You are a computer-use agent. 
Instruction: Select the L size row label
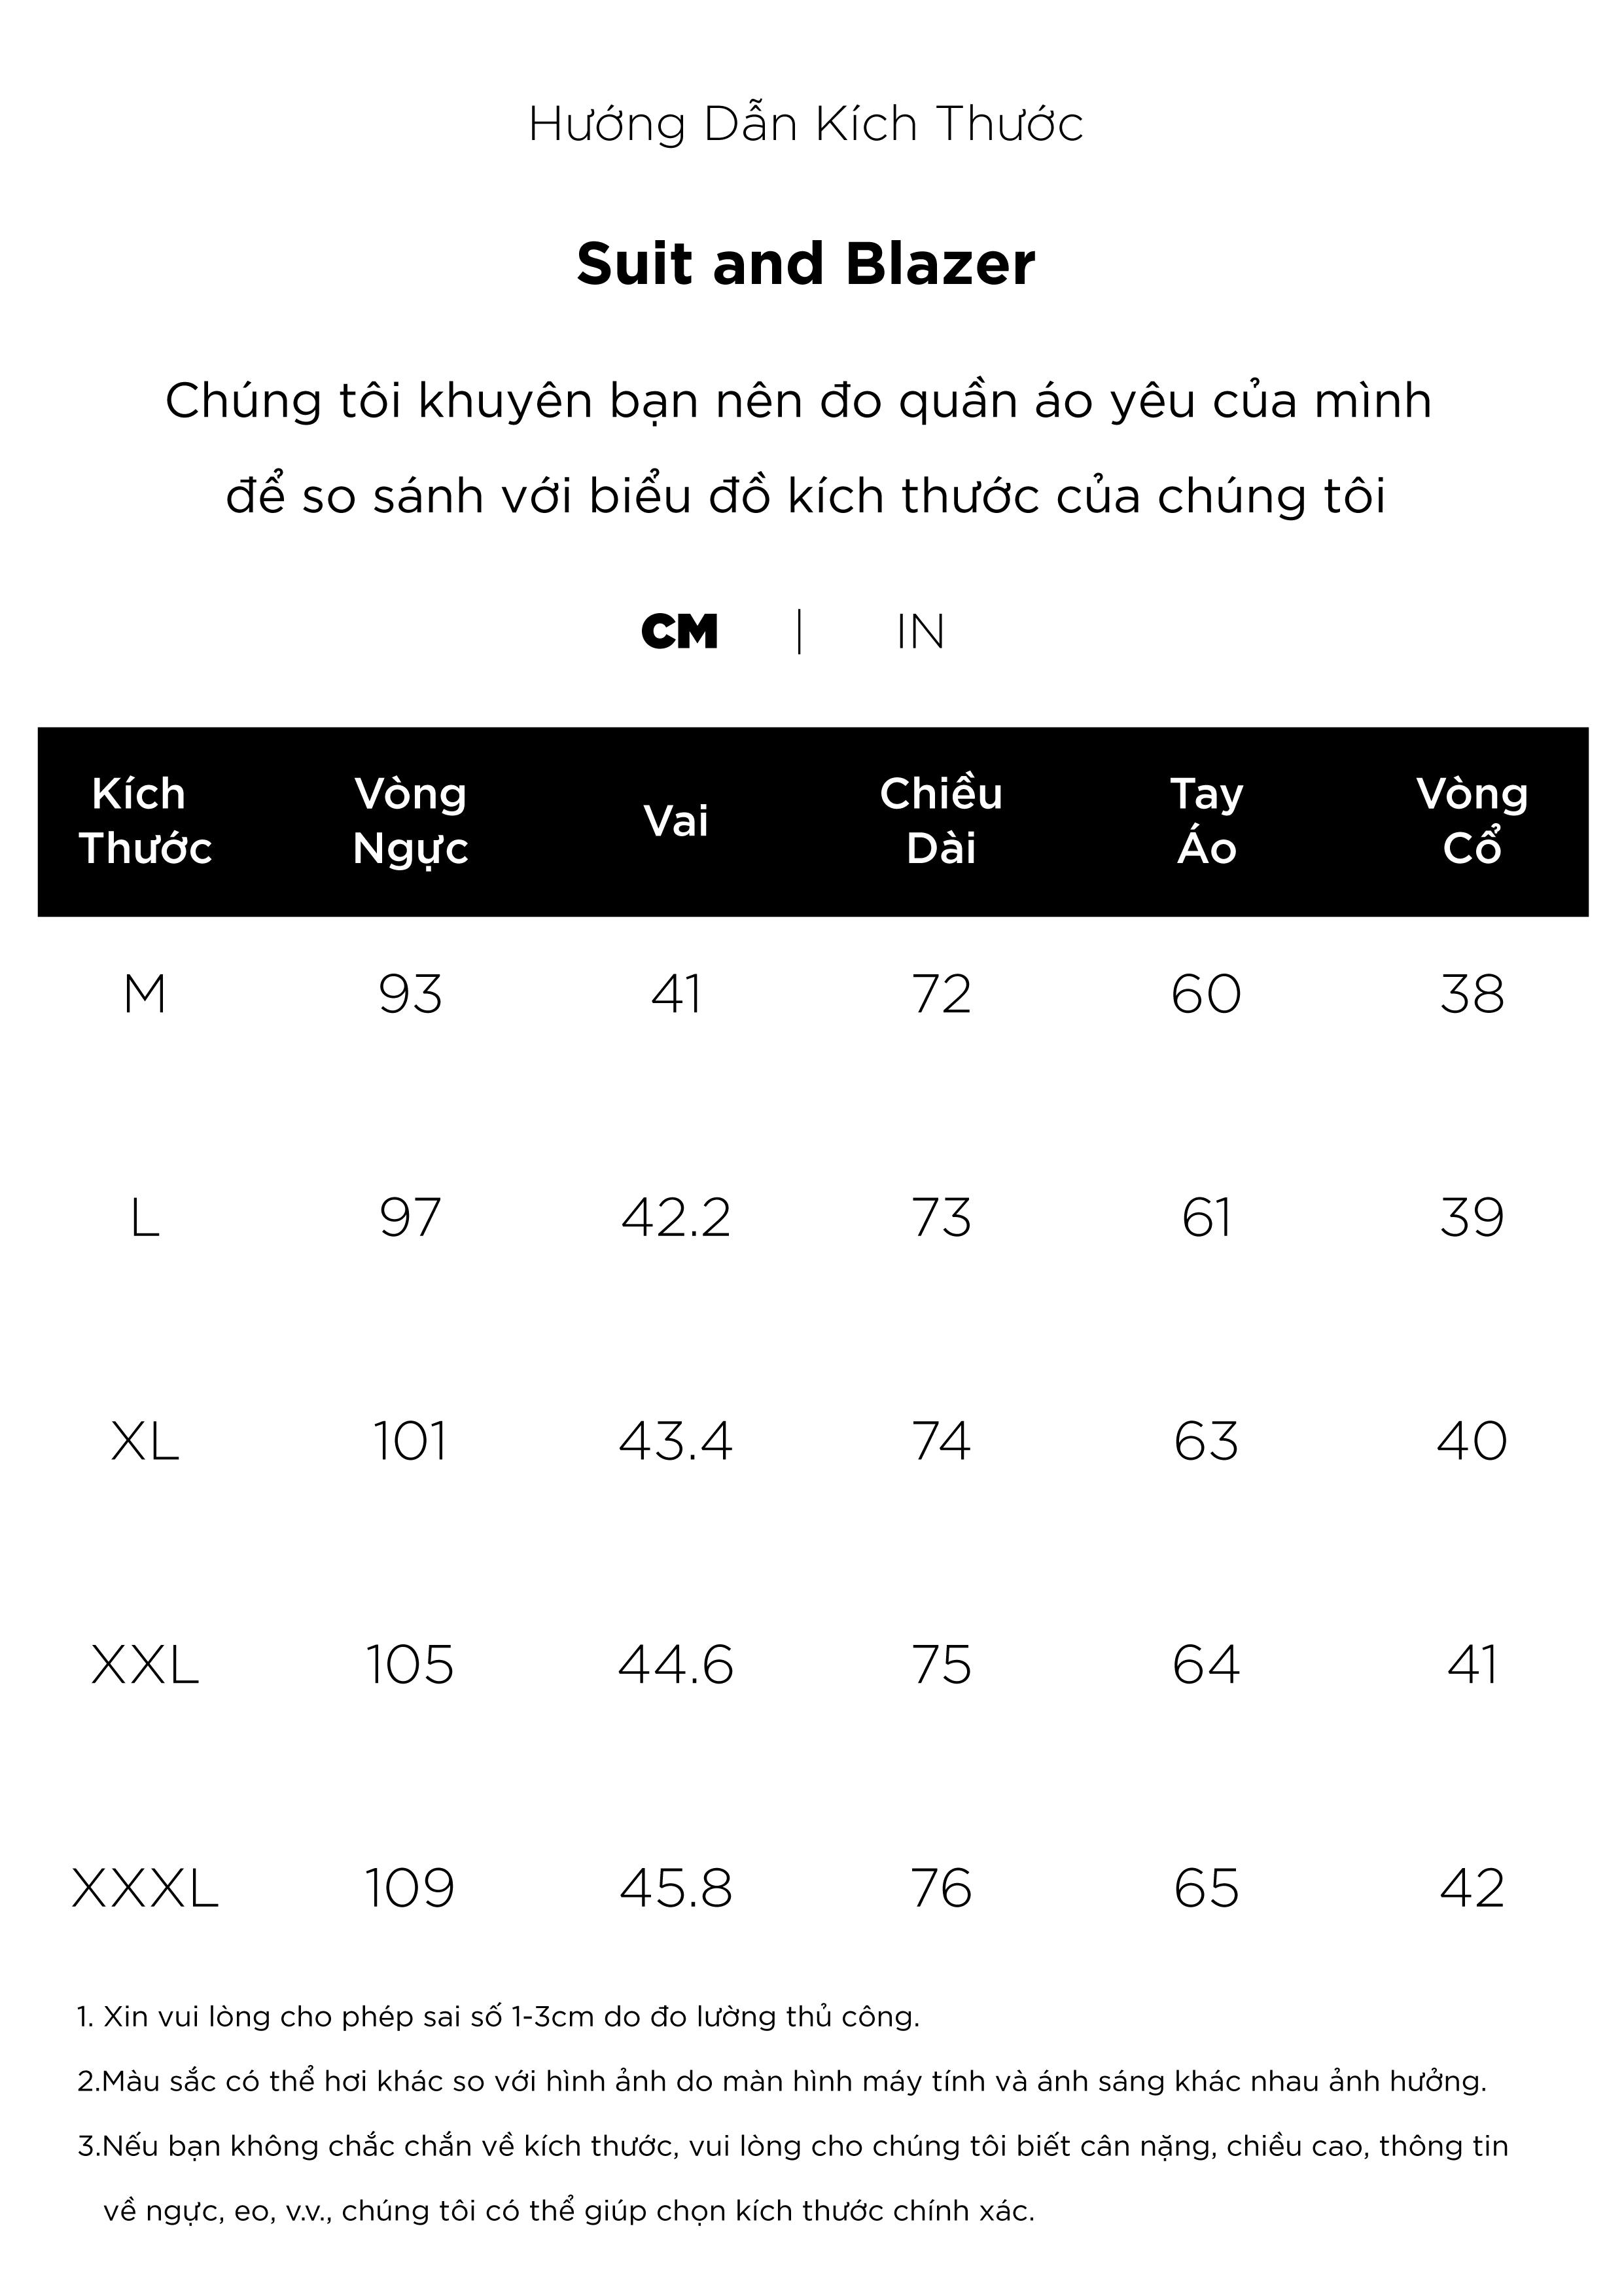[145, 1218]
